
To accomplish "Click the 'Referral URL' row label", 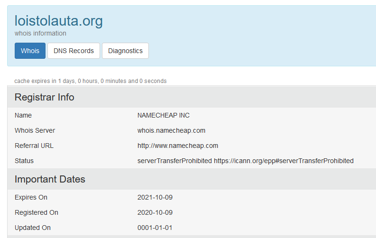I will click(34, 146).
